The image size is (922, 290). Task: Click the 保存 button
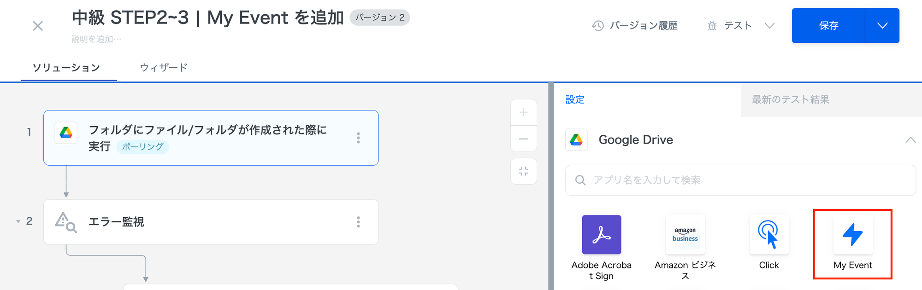point(828,26)
